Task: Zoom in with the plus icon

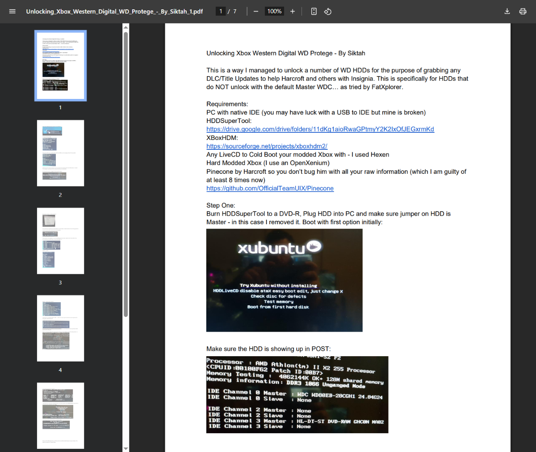Action: tap(293, 11)
